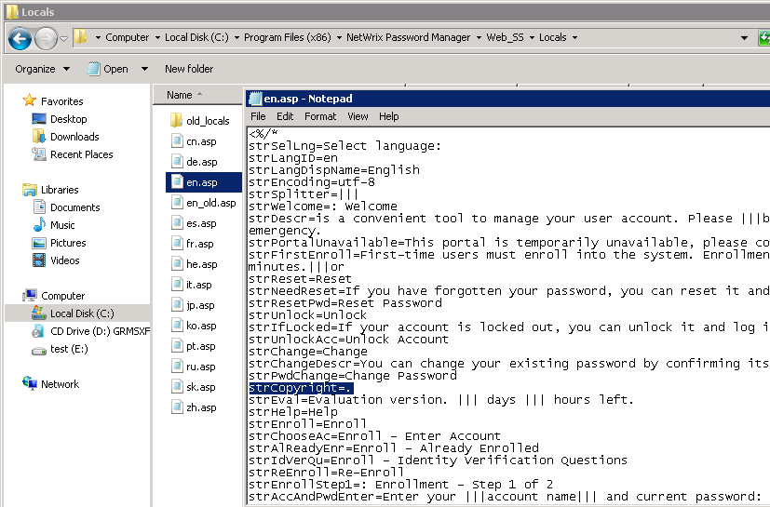Image resolution: width=770 pixels, height=507 pixels.
Task: Open the Music library icon
Action: pos(39,225)
